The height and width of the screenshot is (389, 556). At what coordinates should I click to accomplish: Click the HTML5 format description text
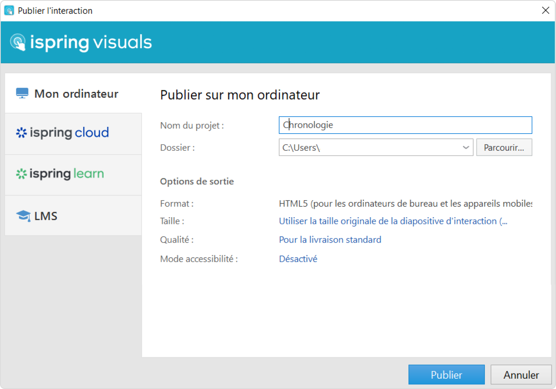click(405, 204)
